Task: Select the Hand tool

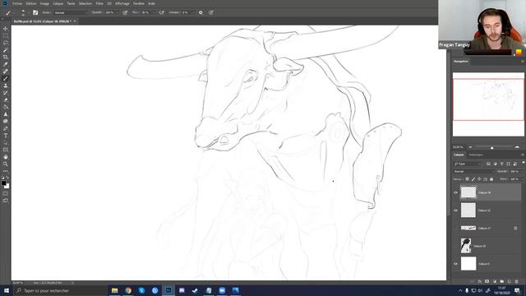Action: point(6,157)
